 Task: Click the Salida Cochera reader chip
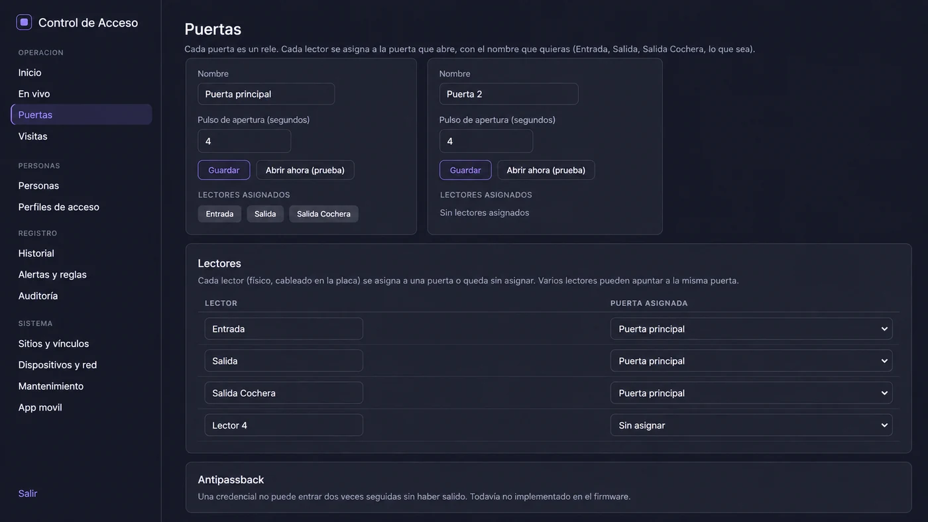[323, 214]
